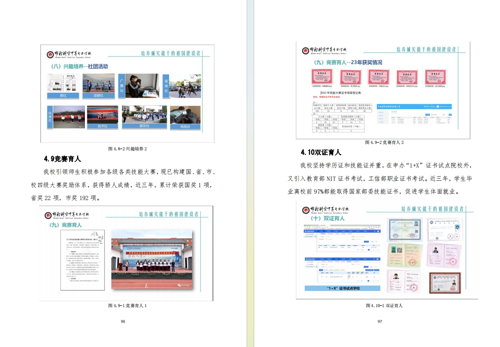Click page number 97
The width and height of the screenshot is (500, 347).
click(380, 321)
